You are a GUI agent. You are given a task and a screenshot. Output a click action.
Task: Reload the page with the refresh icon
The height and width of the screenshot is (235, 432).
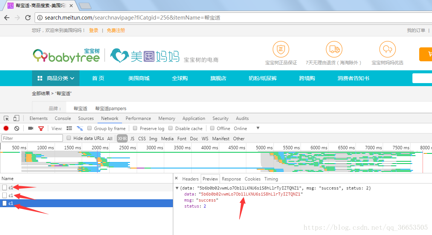28,18
